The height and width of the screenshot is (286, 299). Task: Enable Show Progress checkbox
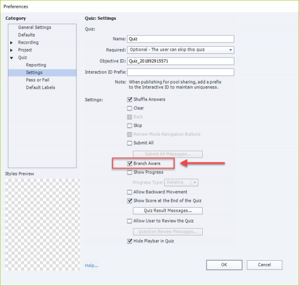[130, 172]
